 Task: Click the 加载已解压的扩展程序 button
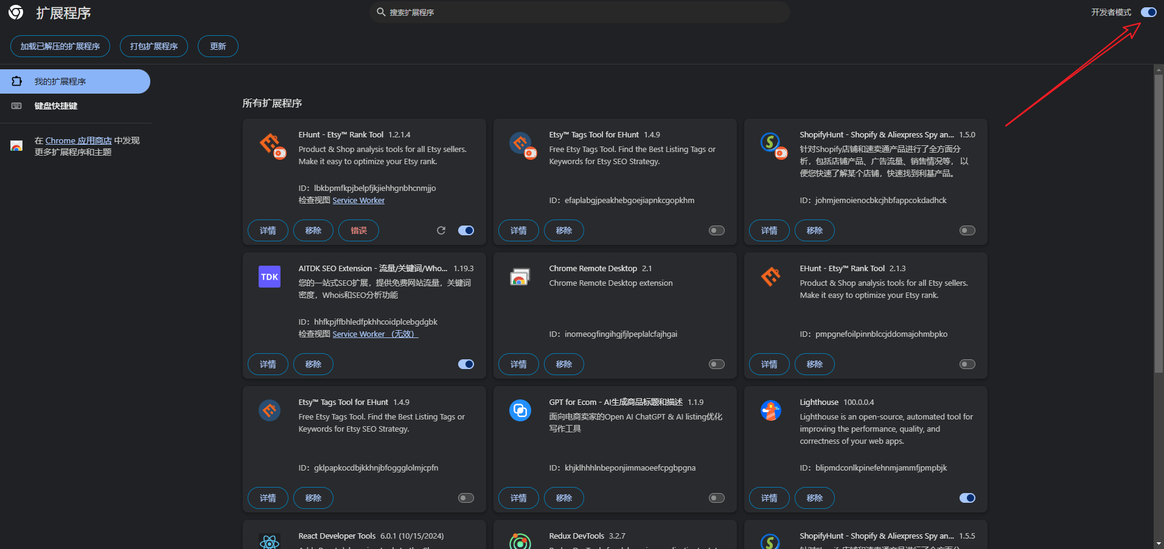coord(60,46)
